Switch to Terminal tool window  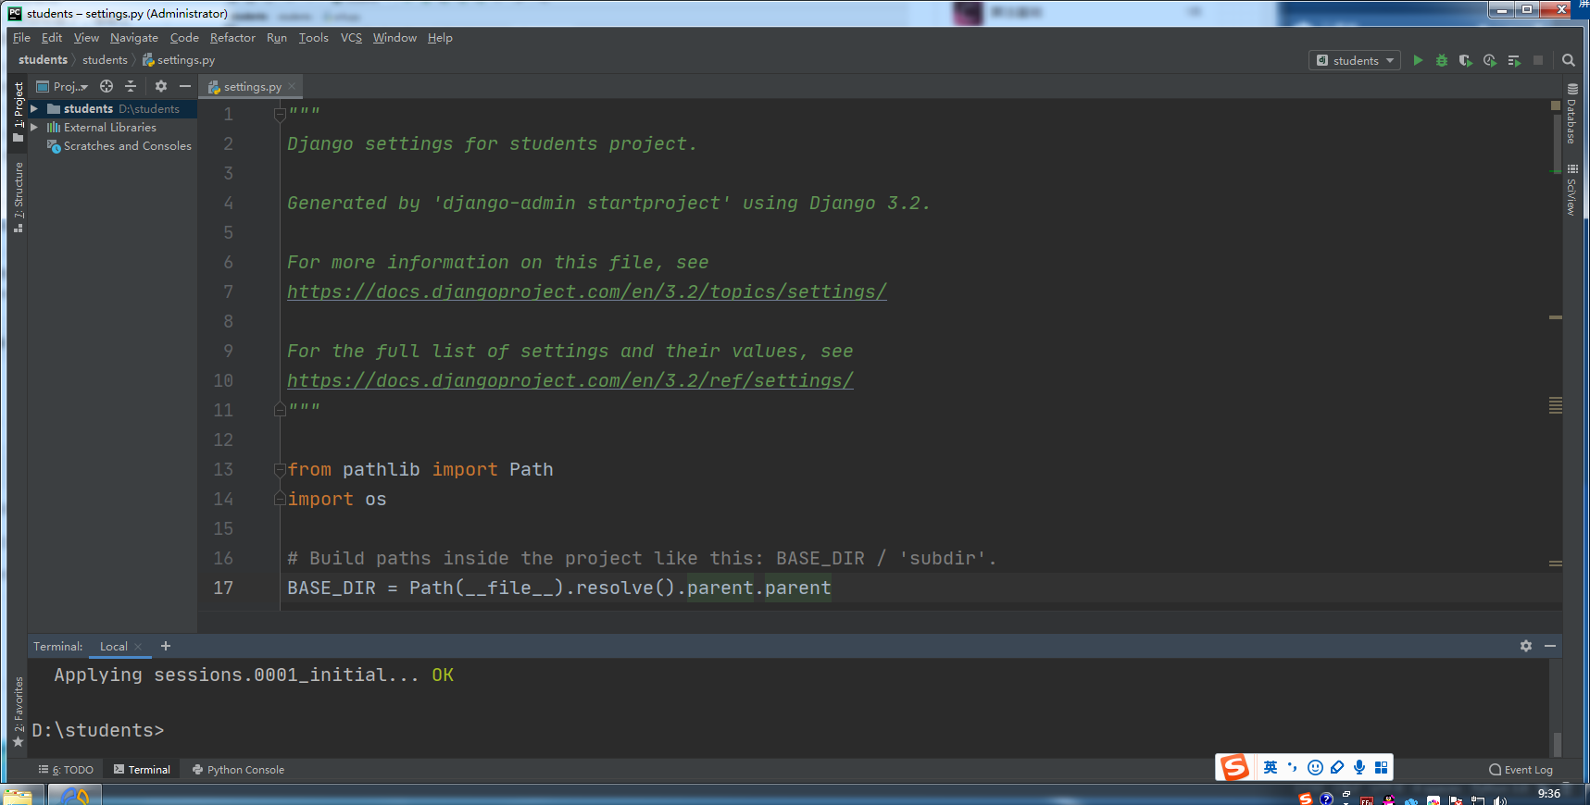tap(142, 770)
